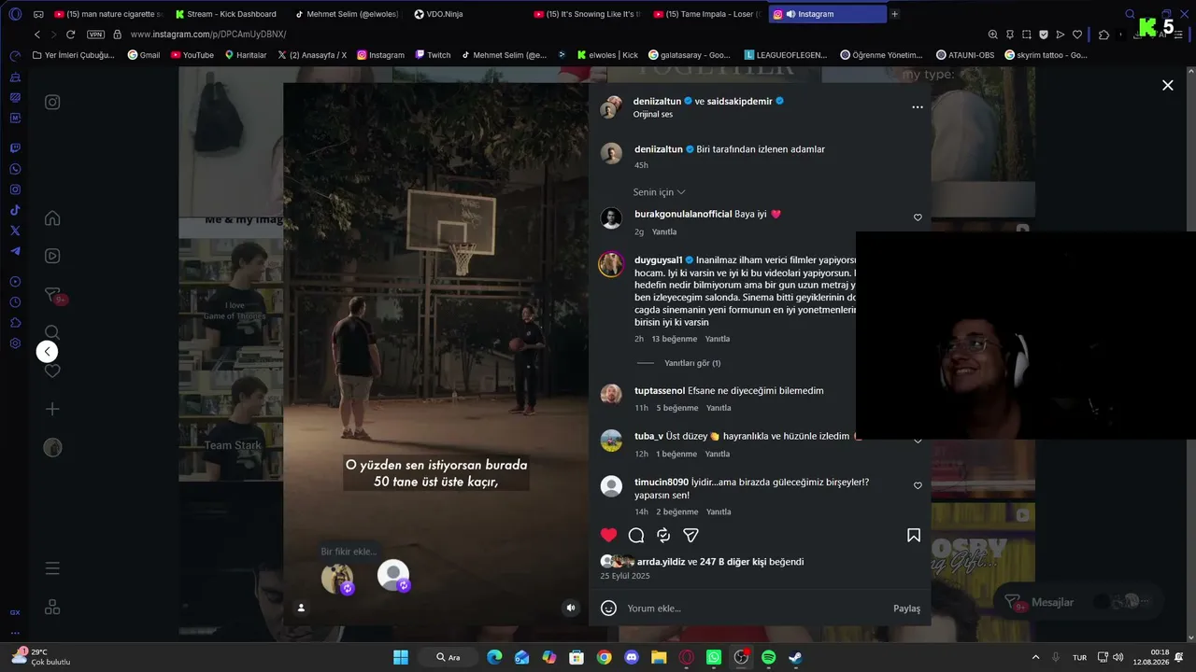Open Spotify from the taskbar
The height and width of the screenshot is (672, 1196).
[x=768, y=657]
